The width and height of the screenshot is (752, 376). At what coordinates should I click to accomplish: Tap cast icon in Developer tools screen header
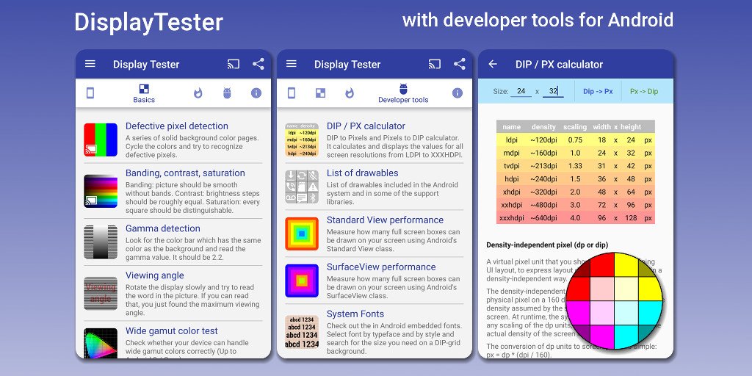(435, 64)
